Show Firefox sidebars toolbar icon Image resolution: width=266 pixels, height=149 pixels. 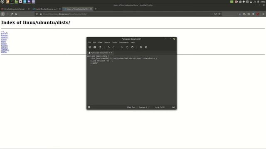coord(249,14)
